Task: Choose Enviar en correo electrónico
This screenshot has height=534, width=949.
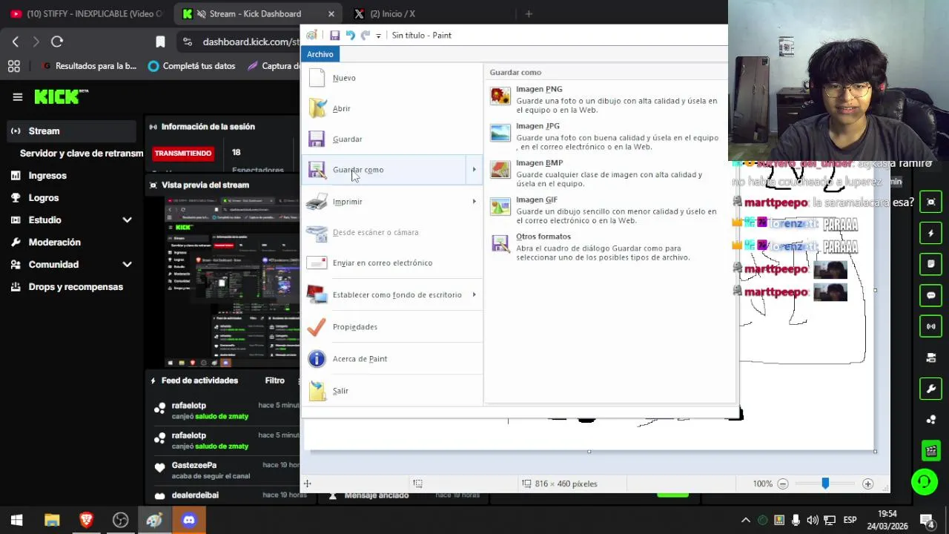Action: tap(392, 263)
